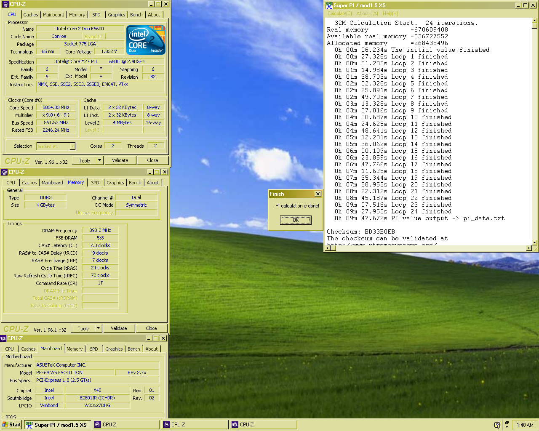Screen dimensions: 539x431
Task: Open the Help(H) menu in Super PI
Action: [390, 13]
